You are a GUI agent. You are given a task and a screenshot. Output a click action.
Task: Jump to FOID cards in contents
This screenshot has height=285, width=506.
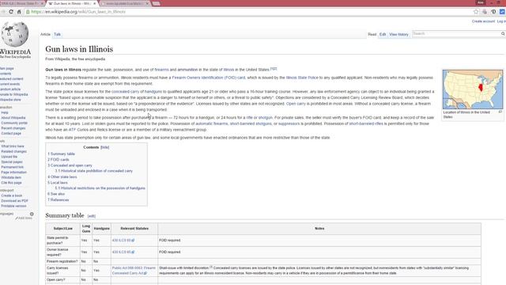coord(59,160)
